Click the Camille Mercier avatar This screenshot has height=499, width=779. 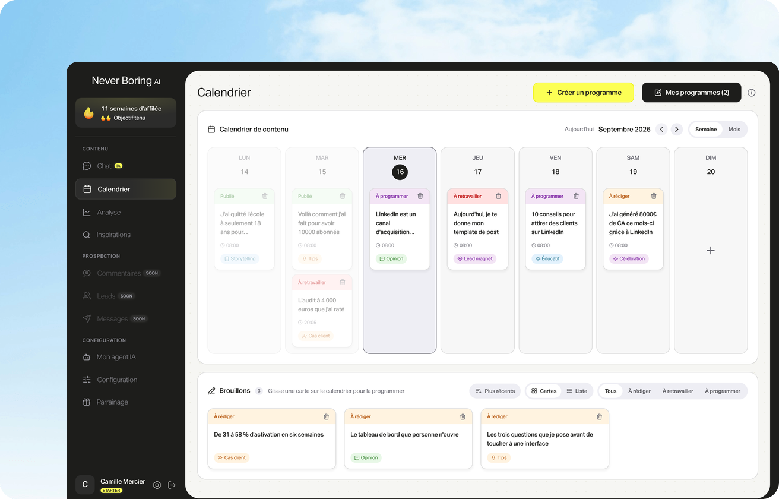click(x=85, y=485)
